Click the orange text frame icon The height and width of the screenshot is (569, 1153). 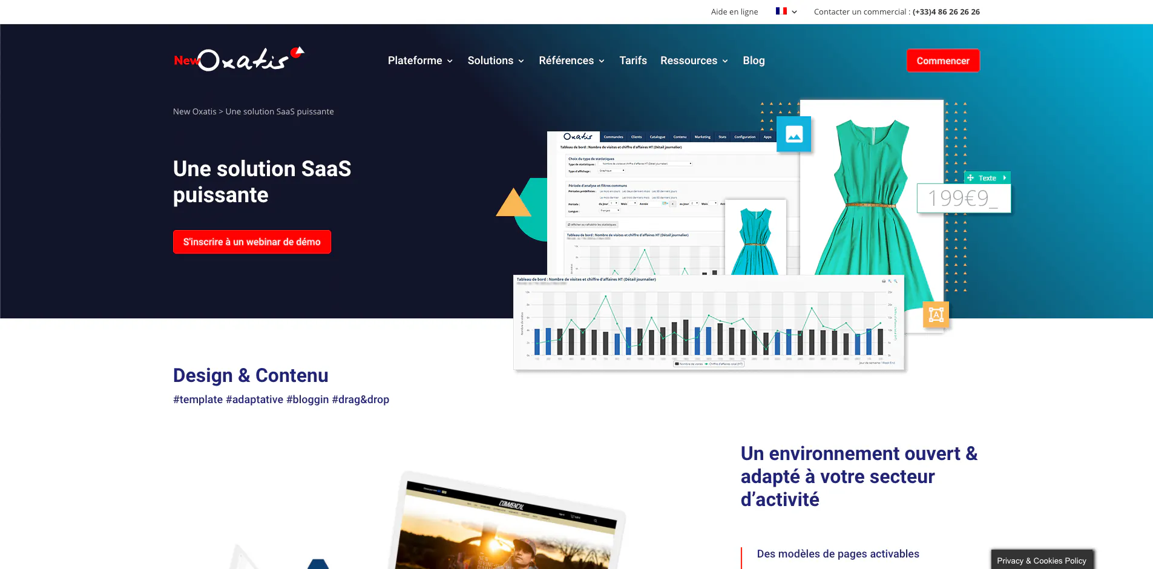936,315
